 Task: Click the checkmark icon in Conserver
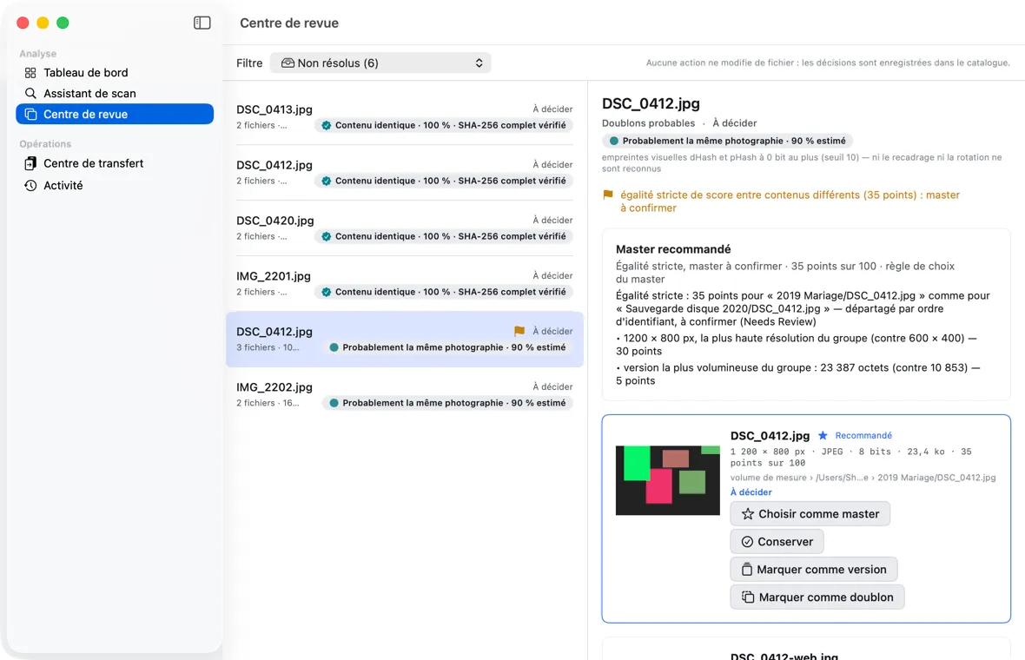[747, 542]
